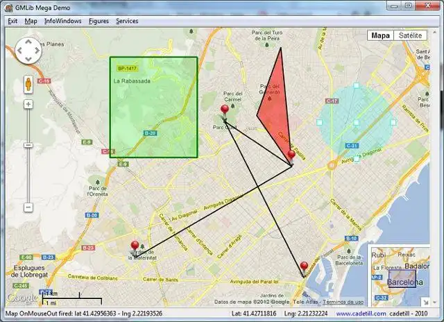Open the Services menu
This screenshot has height=322, width=444.
click(127, 21)
